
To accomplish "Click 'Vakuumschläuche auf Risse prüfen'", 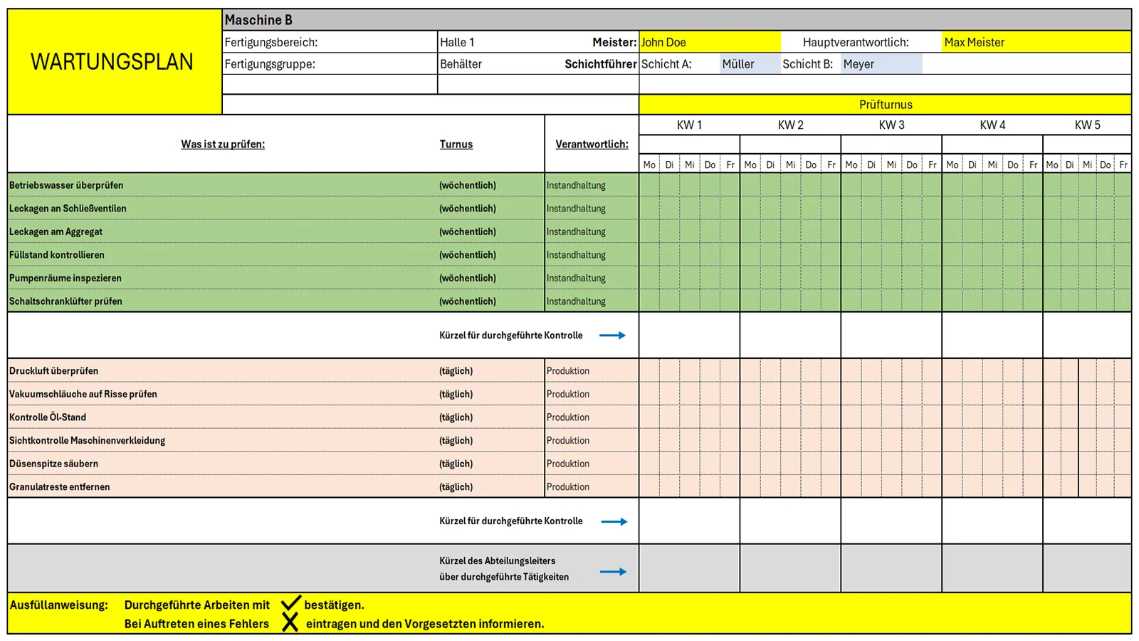I will (x=83, y=394).
